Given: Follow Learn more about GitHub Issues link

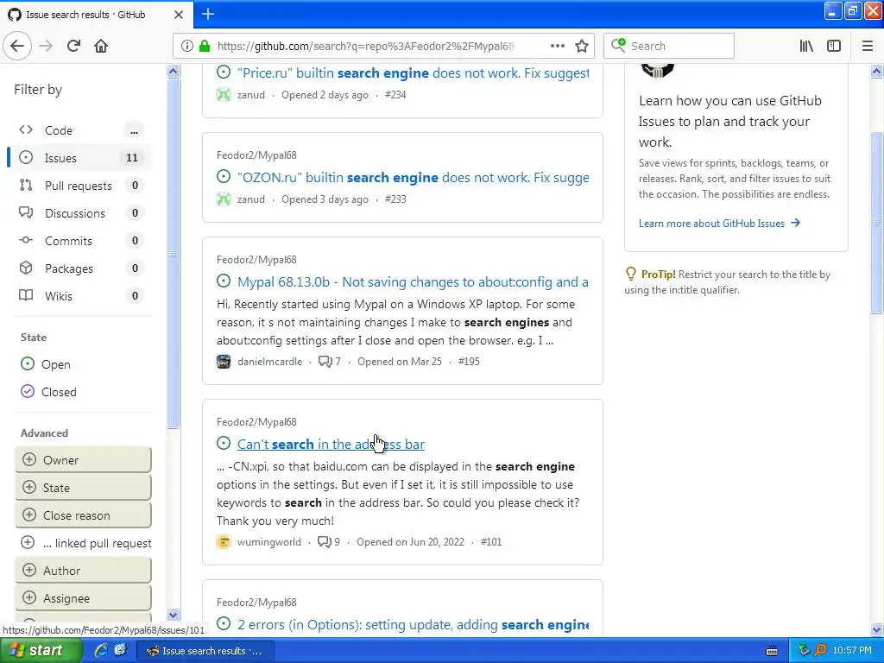Looking at the screenshot, I should [719, 224].
